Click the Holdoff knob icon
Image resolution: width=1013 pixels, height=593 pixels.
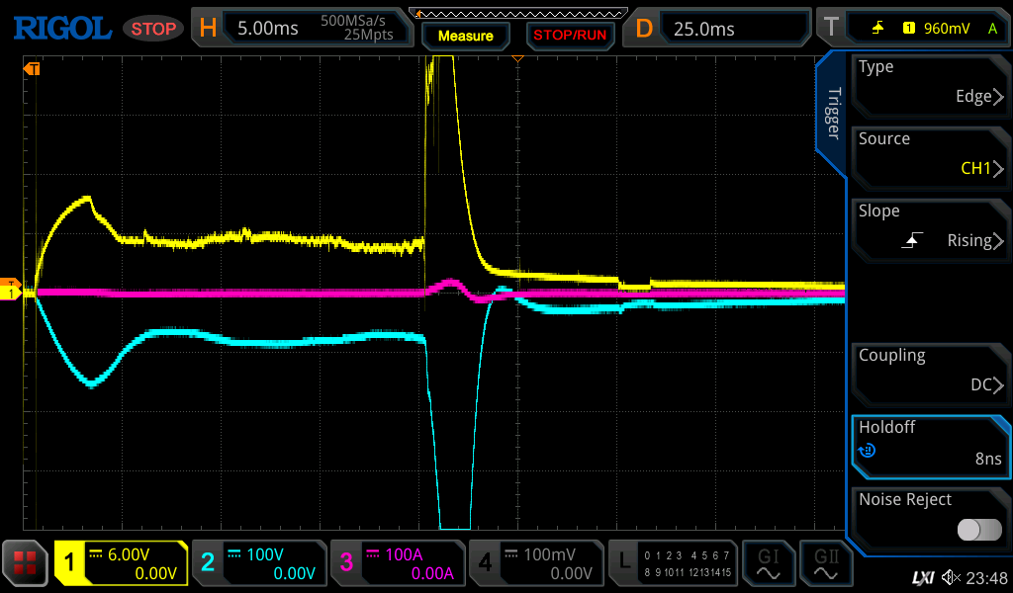coord(868,451)
